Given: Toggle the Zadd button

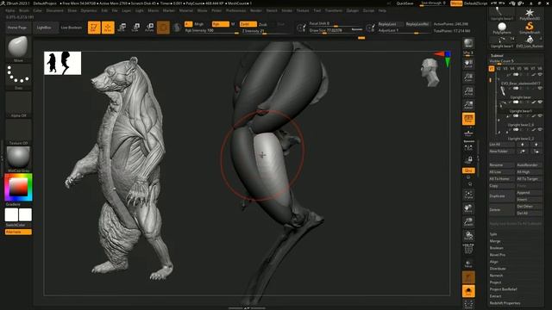Looking at the screenshot, I should [248, 24].
